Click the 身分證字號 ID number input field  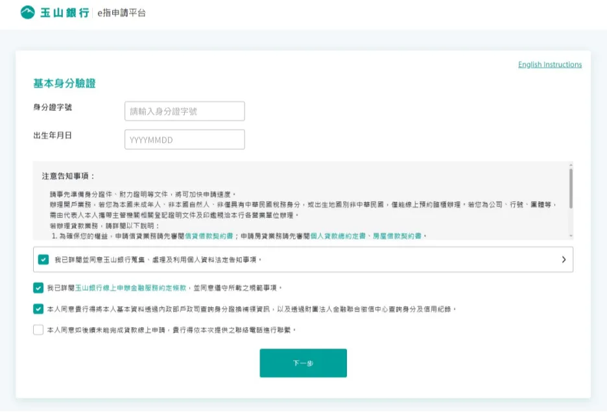tap(184, 110)
